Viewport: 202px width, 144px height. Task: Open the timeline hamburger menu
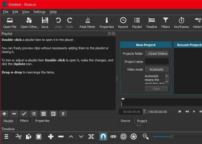(x=6, y=137)
